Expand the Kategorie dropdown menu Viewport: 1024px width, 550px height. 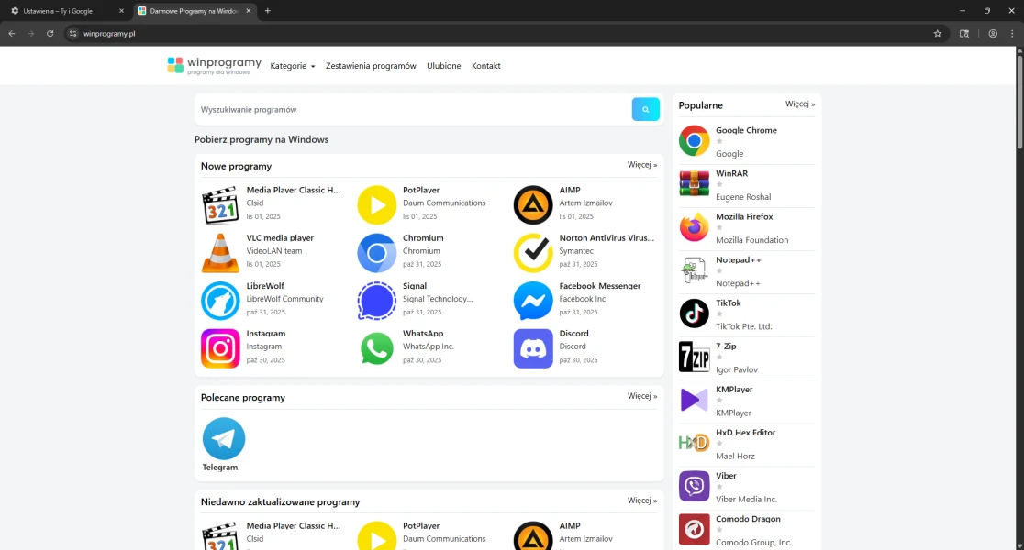[292, 66]
